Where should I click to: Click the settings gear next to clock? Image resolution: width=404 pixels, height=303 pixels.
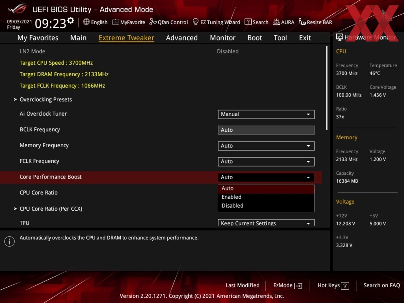click(x=71, y=20)
